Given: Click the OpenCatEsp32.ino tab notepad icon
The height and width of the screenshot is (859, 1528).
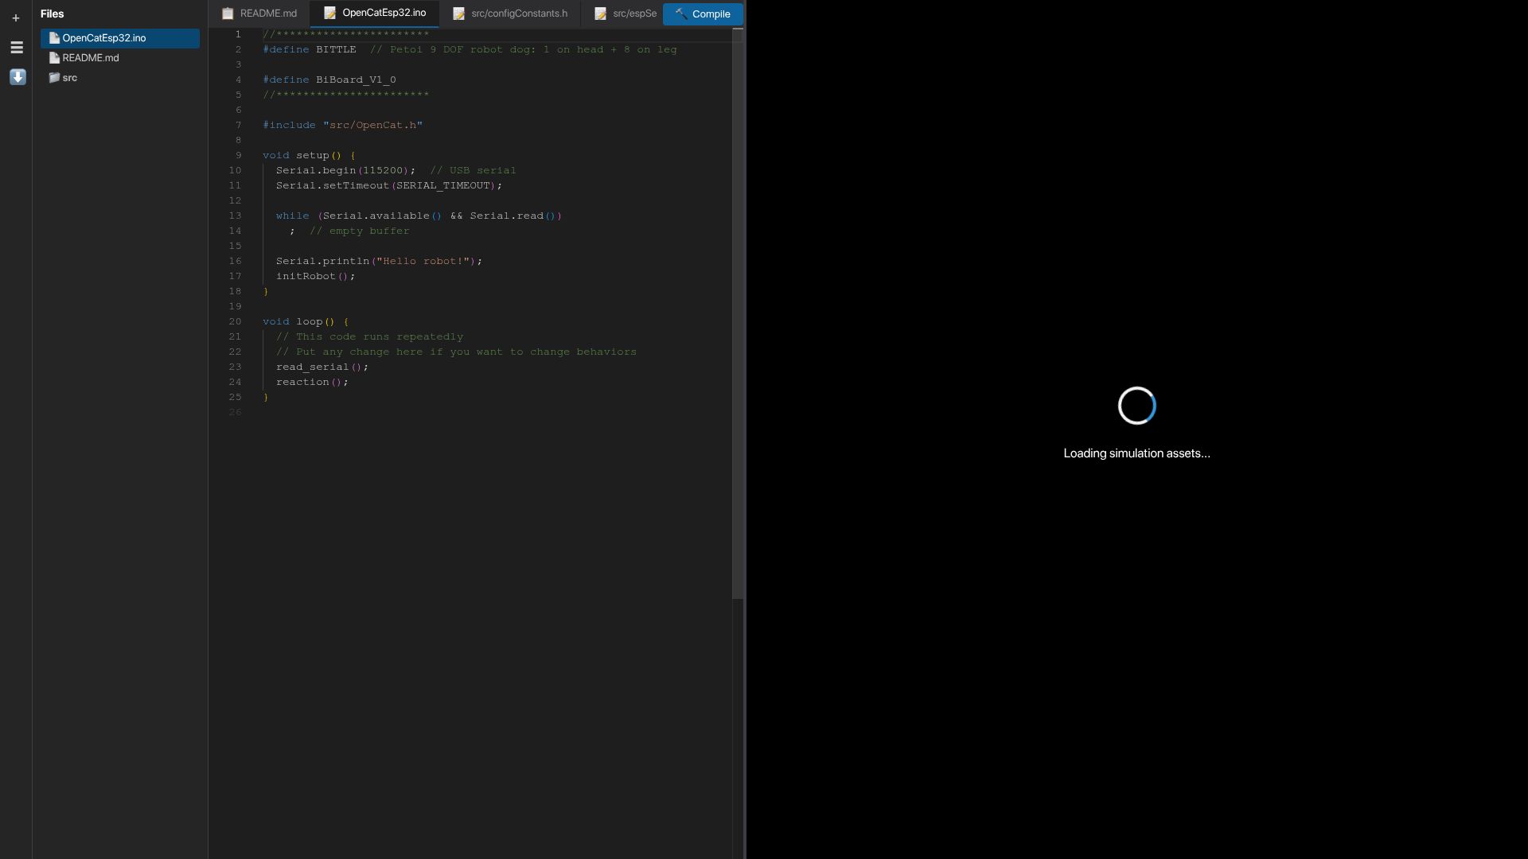Looking at the screenshot, I should [330, 14].
